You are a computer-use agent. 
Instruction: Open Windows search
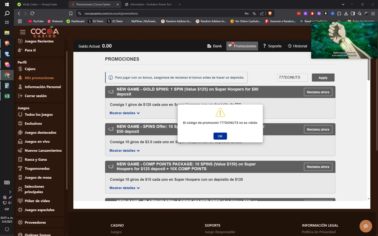pyautogui.click(x=7, y=13)
